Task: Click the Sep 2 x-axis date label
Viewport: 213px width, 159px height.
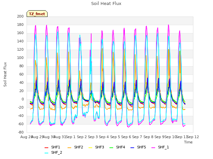Action: pos(82,137)
